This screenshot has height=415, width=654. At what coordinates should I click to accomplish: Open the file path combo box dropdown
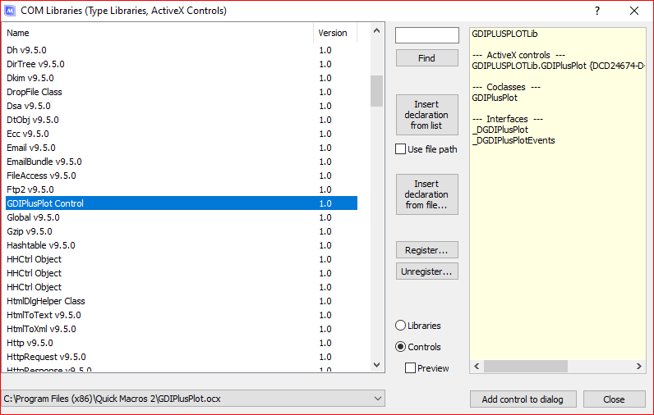377,399
